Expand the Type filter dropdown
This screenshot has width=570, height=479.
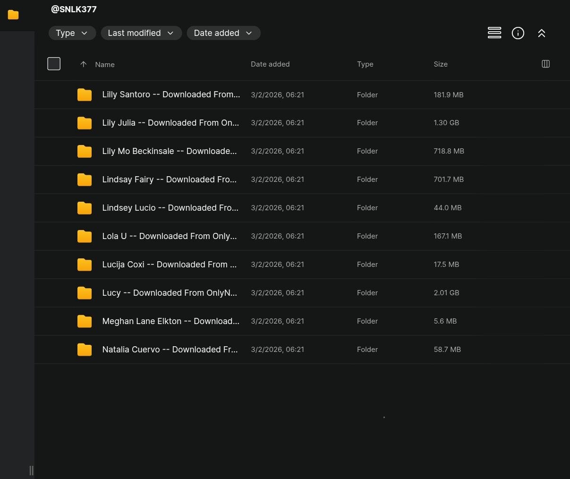tap(72, 33)
